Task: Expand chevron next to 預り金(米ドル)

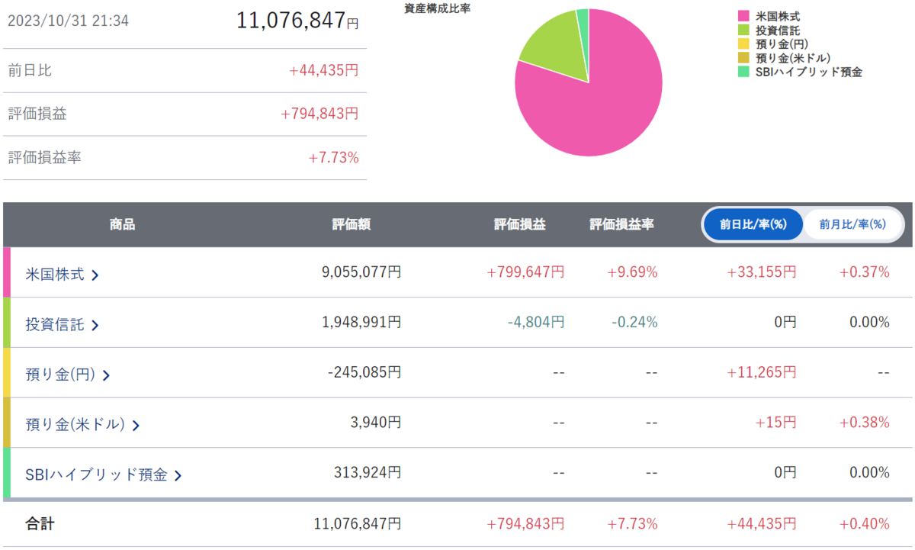Action: (x=135, y=425)
